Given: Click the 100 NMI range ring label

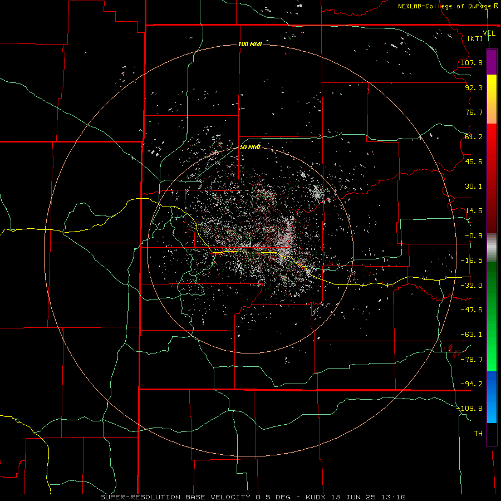Looking at the screenshot, I should (x=250, y=44).
